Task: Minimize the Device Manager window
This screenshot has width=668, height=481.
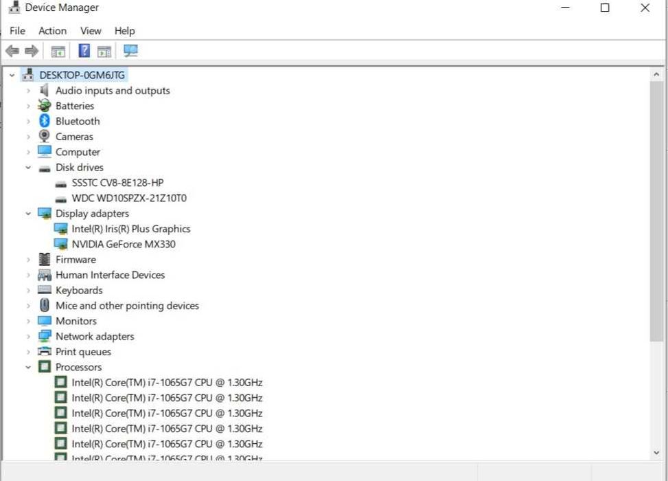Action: [x=565, y=8]
